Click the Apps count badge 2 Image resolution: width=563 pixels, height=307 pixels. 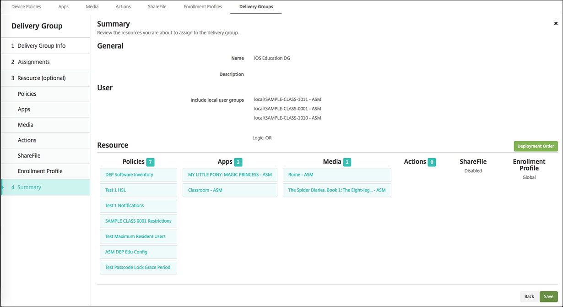coord(238,162)
